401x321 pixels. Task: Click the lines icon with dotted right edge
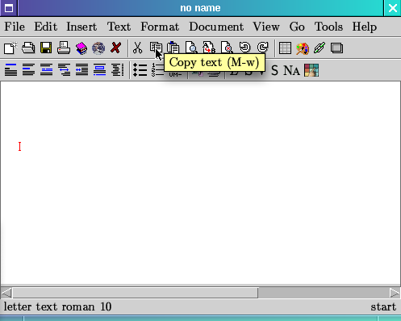(x=118, y=70)
